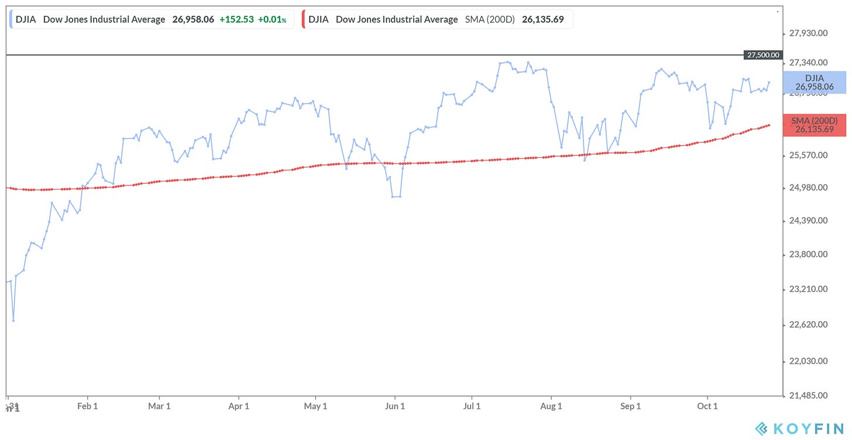Click the 27,930.00 price axis label
852x440 pixels.
tap(808, 33)
